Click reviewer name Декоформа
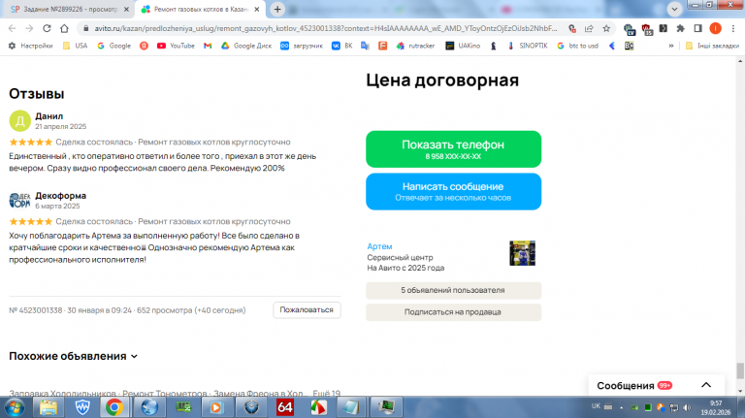745x418 pixels. click(x=60, y=195)
